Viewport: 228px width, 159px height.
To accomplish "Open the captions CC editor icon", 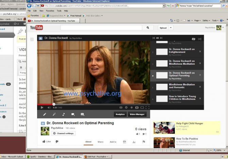I will (x=82, y=114).
